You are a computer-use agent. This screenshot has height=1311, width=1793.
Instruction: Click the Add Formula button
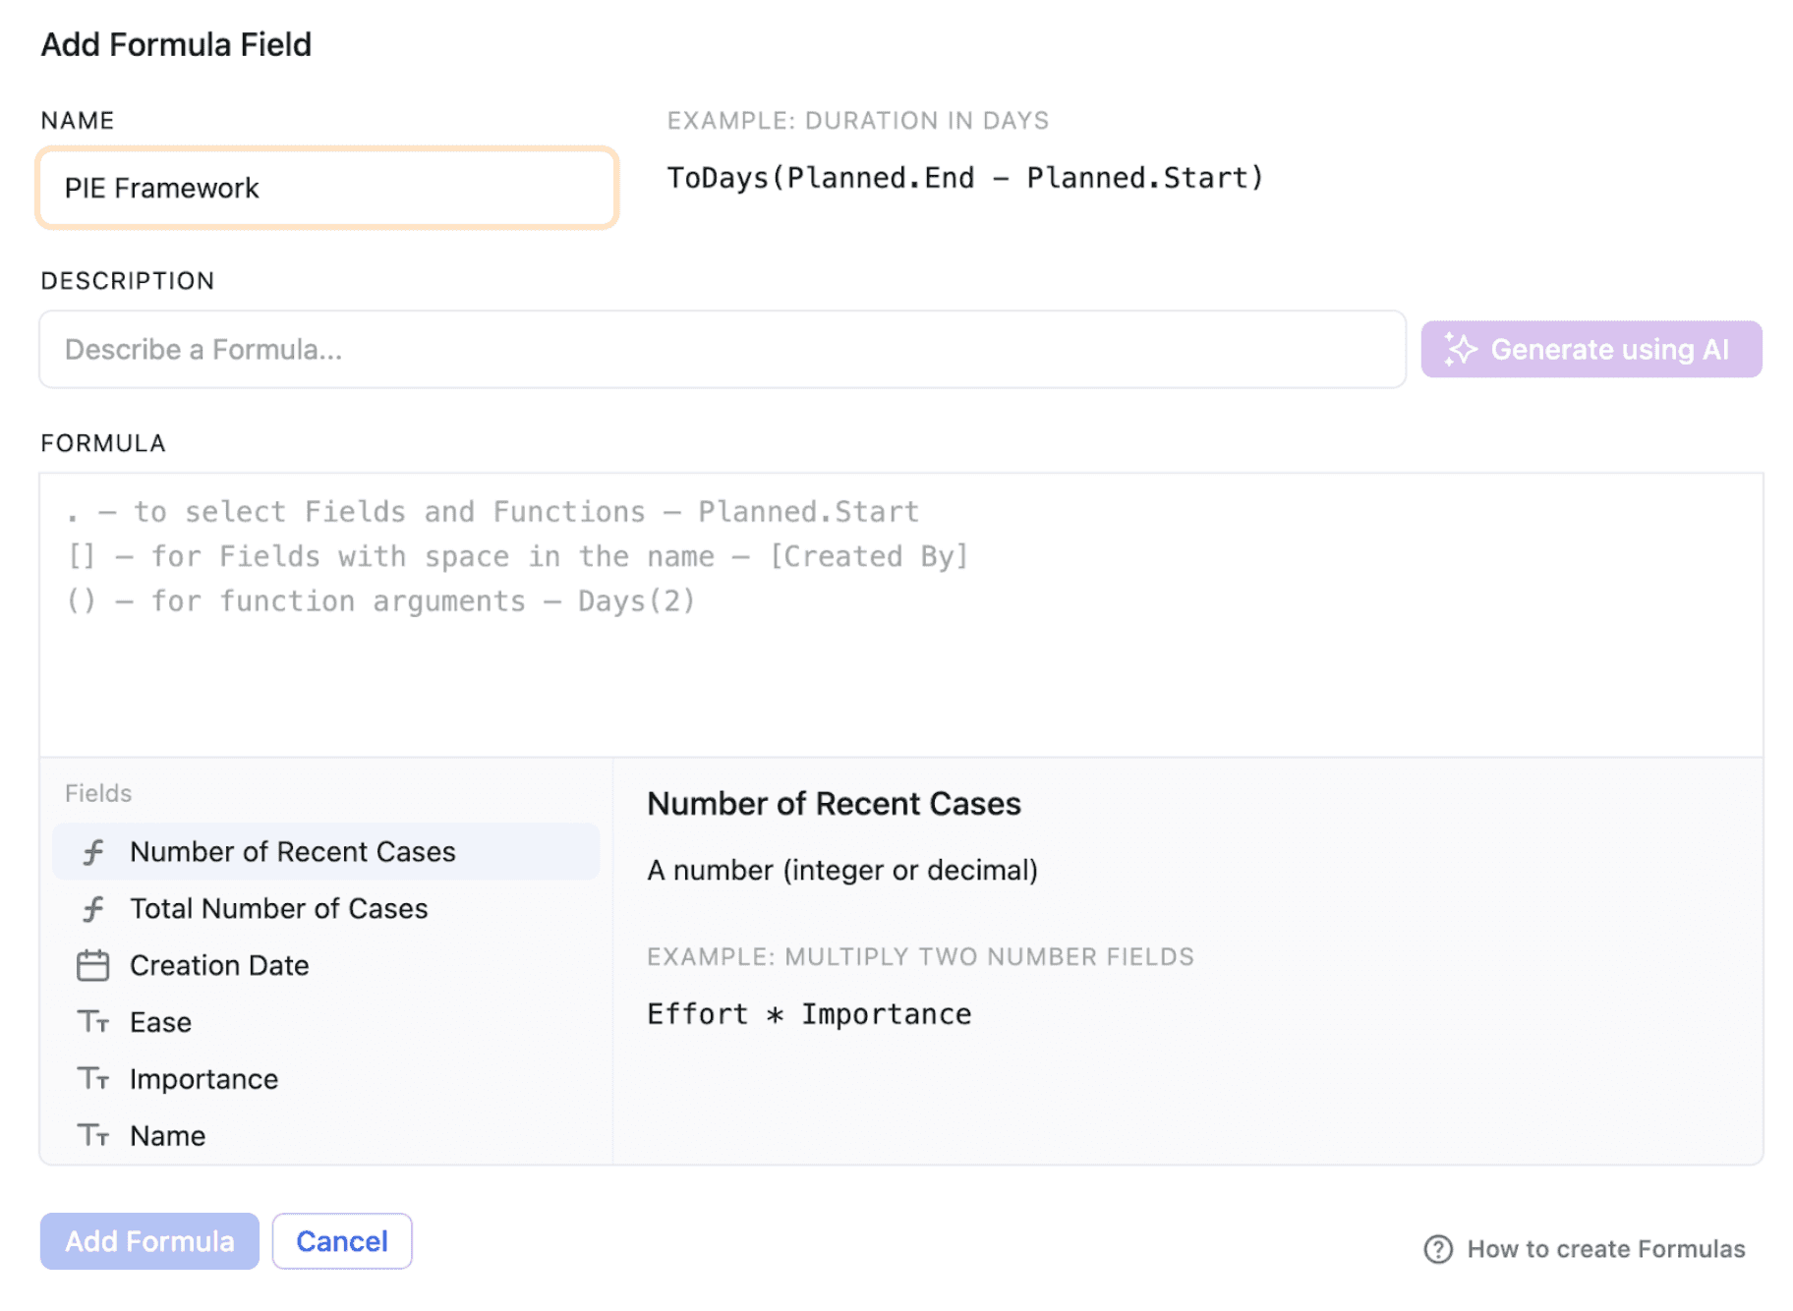pos(148,1240)
